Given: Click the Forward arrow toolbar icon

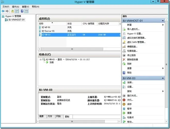Looking at the screenshot, I should (x=7, y=11).
